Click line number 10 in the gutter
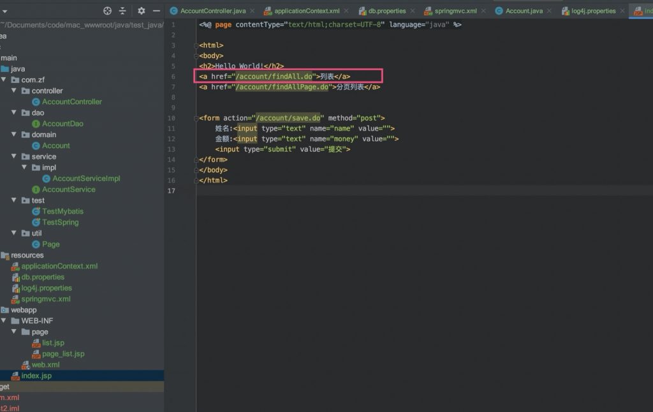Screen dimensions: 653x412 [x=172, y=118]
